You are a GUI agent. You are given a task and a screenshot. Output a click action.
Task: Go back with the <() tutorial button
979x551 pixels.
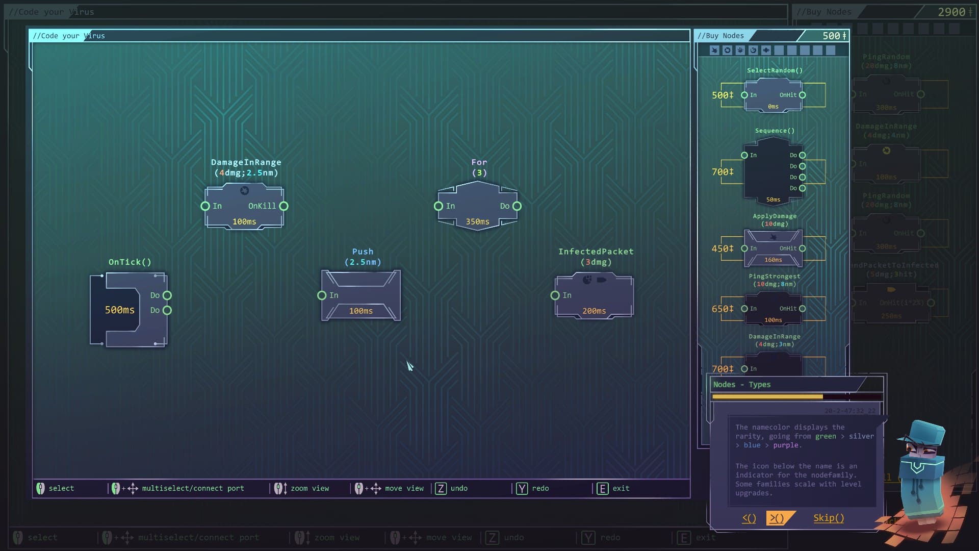pos(749,518)
